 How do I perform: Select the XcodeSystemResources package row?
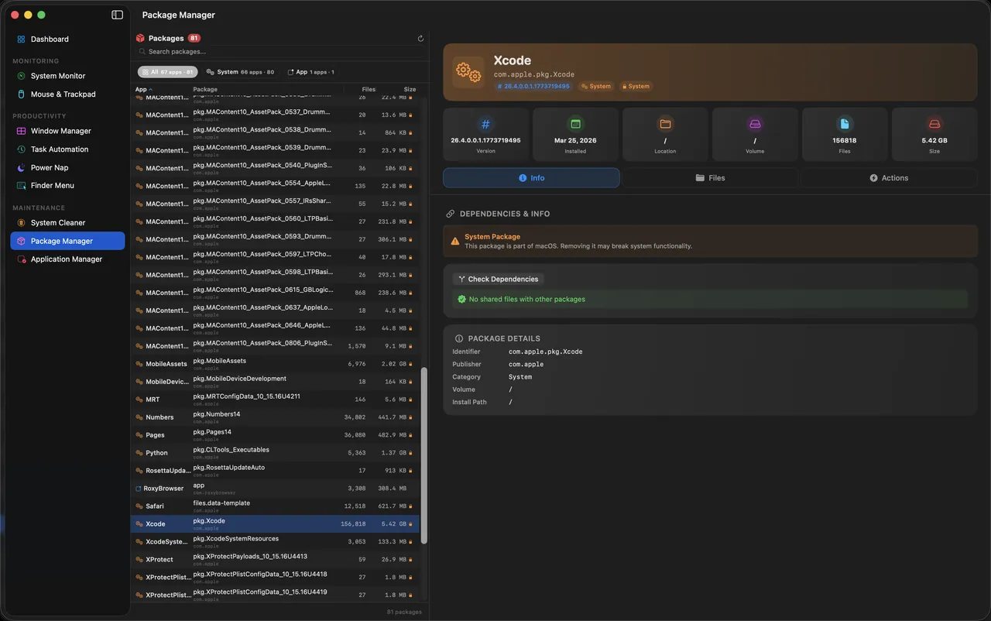click(275, 542)
